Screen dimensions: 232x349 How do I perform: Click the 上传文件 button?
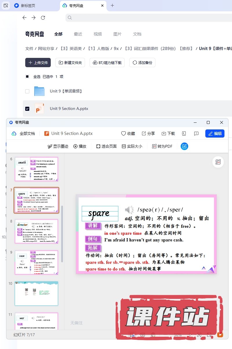coord(38,63)
